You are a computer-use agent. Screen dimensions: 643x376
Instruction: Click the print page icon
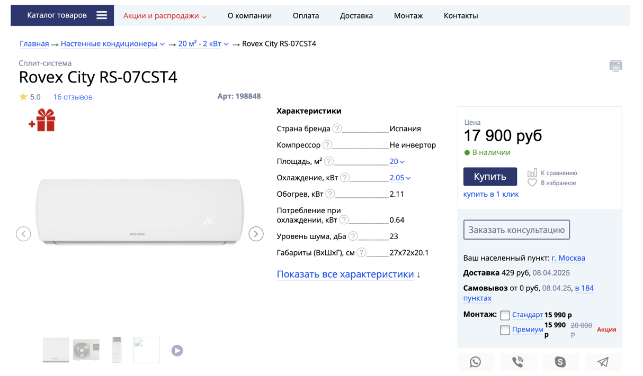pos(615,66)
